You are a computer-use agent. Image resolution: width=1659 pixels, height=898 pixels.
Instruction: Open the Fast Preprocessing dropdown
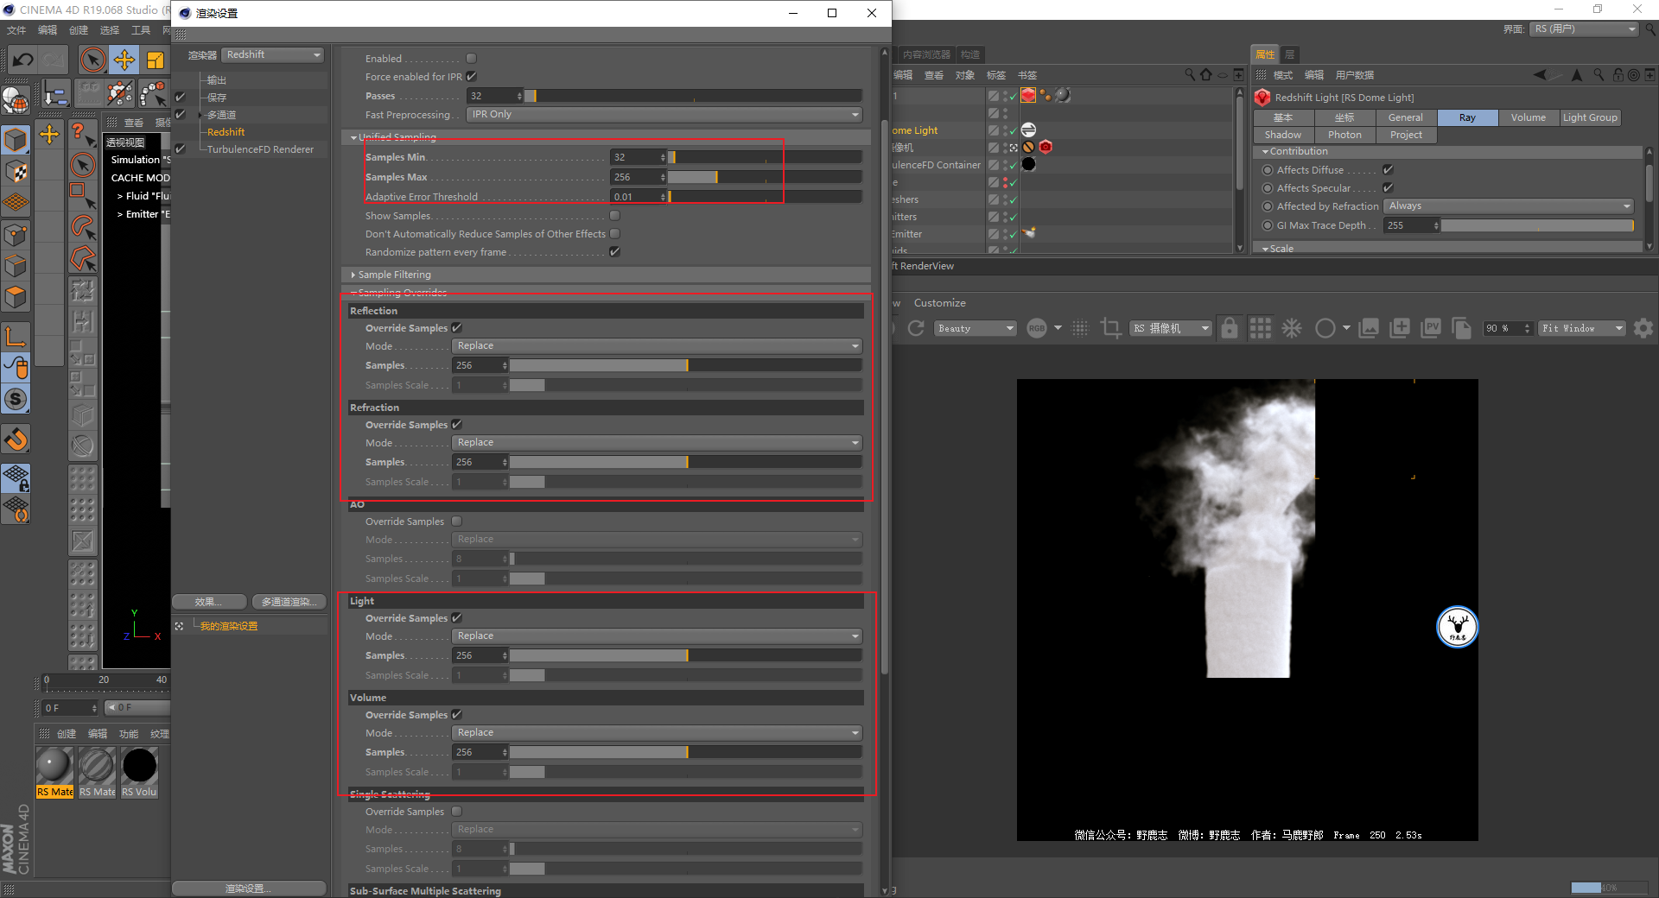pos(664,115)
